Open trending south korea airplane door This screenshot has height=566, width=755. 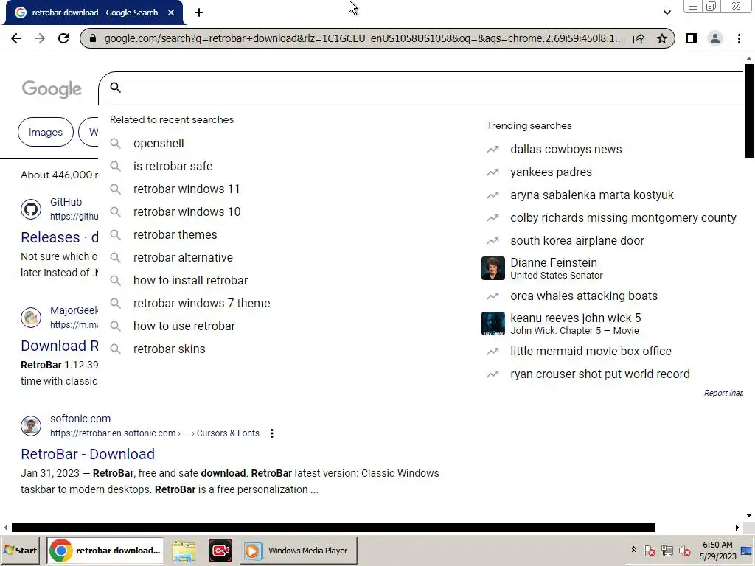pyautogui.click(x=577, y=241)
